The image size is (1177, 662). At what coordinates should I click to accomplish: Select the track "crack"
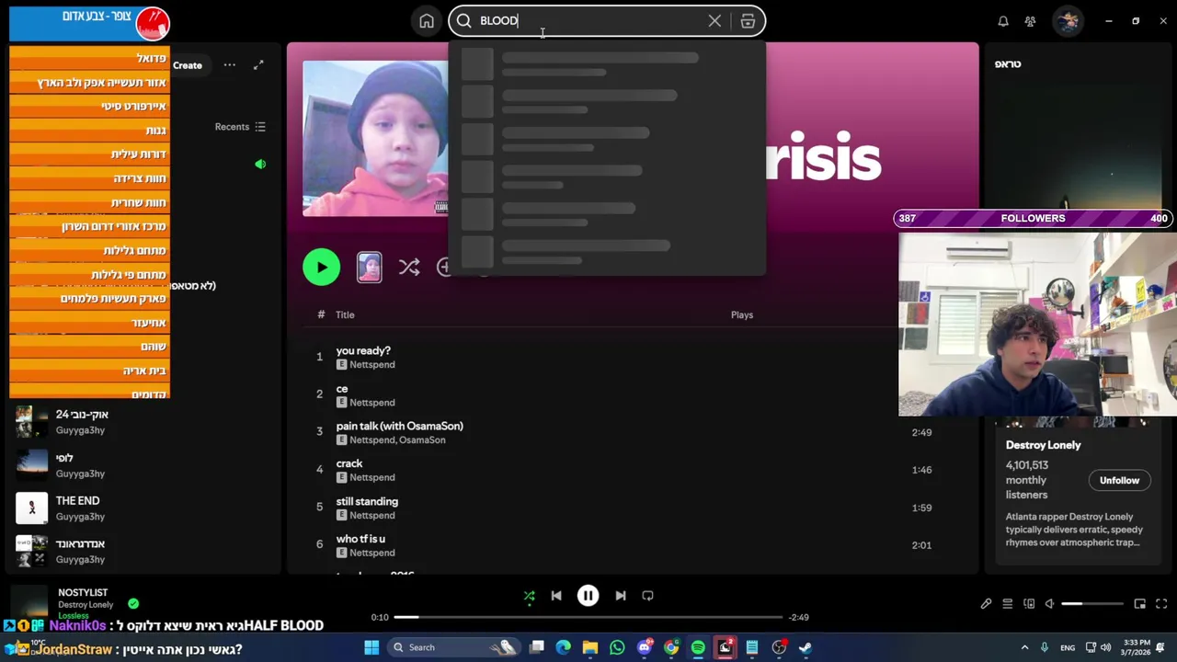[x=349, y=463]
